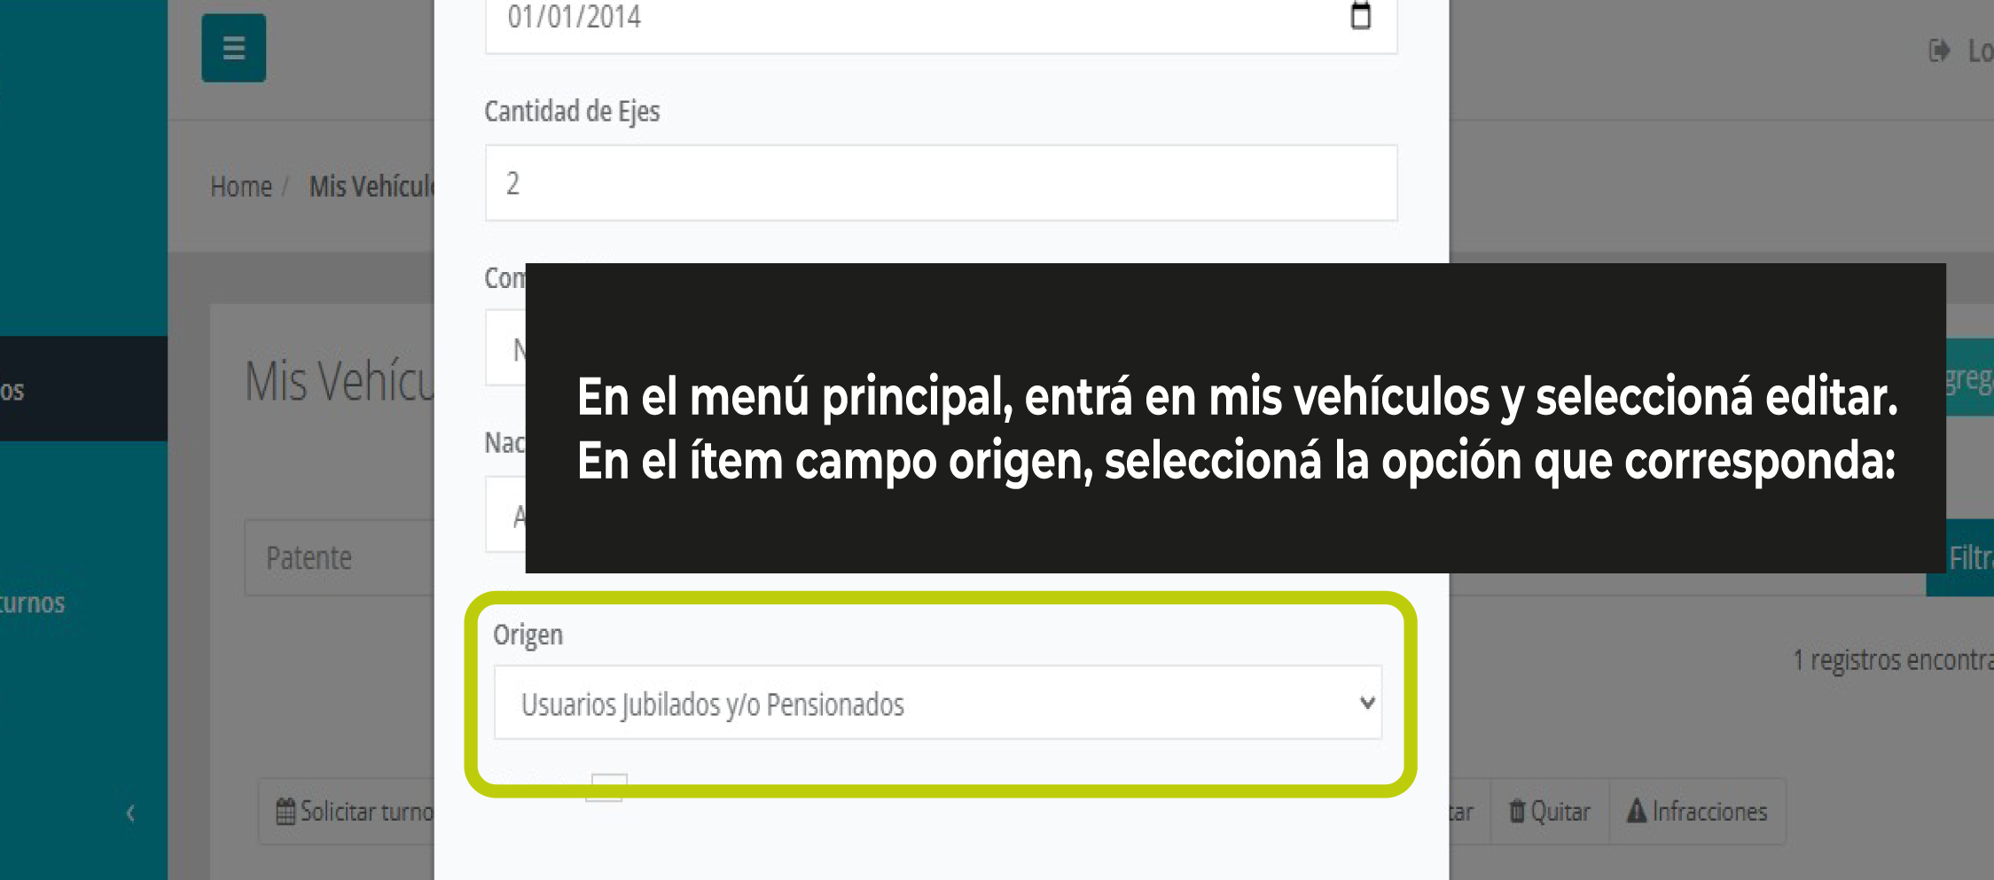Click the trash icon on Quitar
The image size is (1994, 880).
(1517, 811)
